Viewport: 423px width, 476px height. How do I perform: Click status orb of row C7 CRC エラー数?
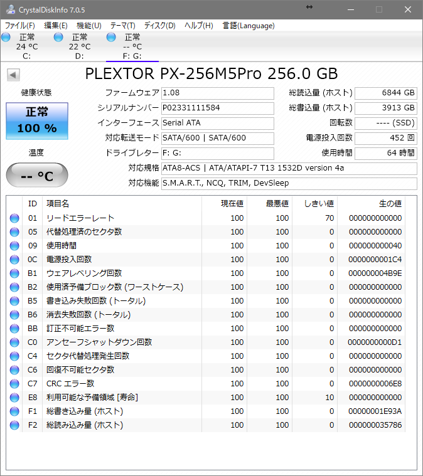(x=14, y=384)
